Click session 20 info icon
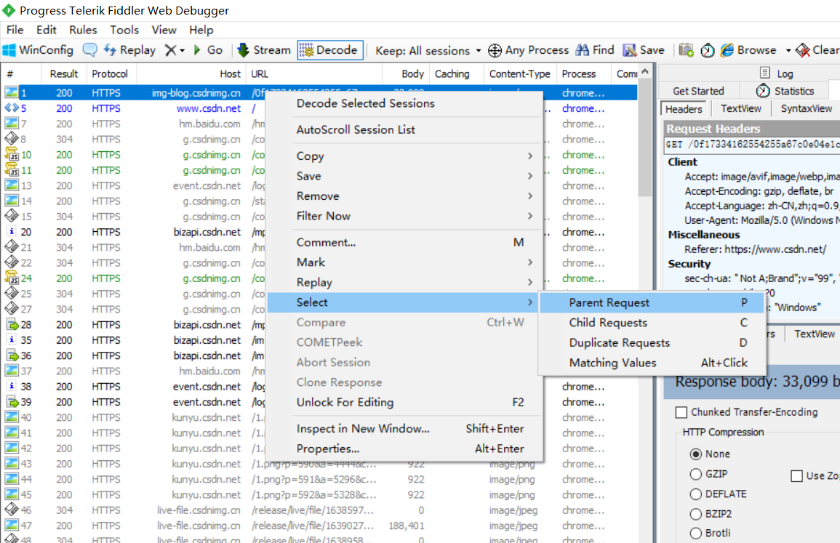This screenshot has height=543, width=840. coord(11,231)
